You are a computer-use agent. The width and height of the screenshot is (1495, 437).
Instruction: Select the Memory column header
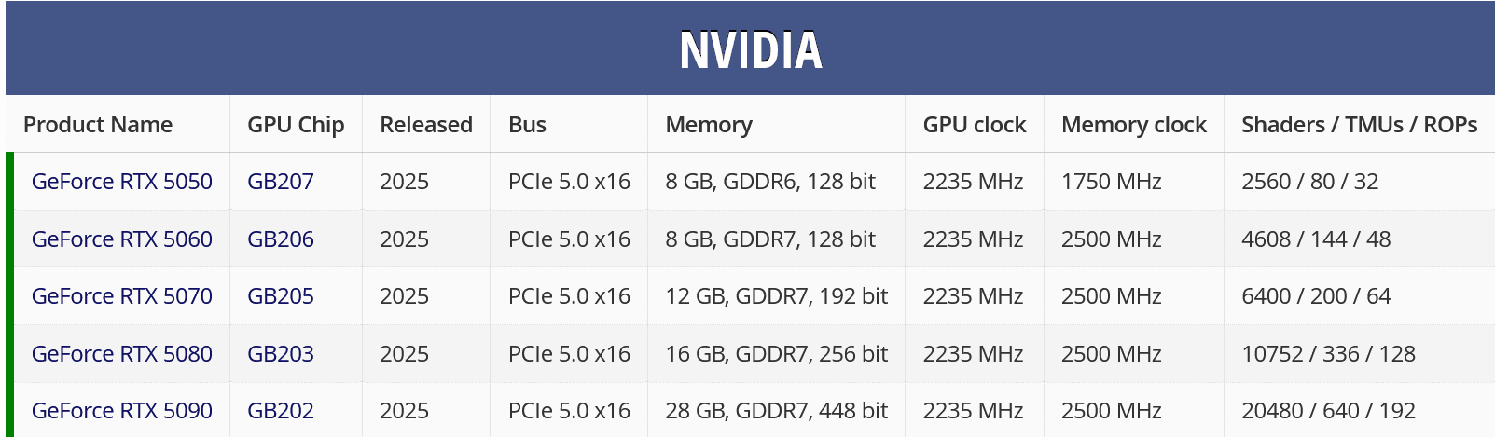709,125
